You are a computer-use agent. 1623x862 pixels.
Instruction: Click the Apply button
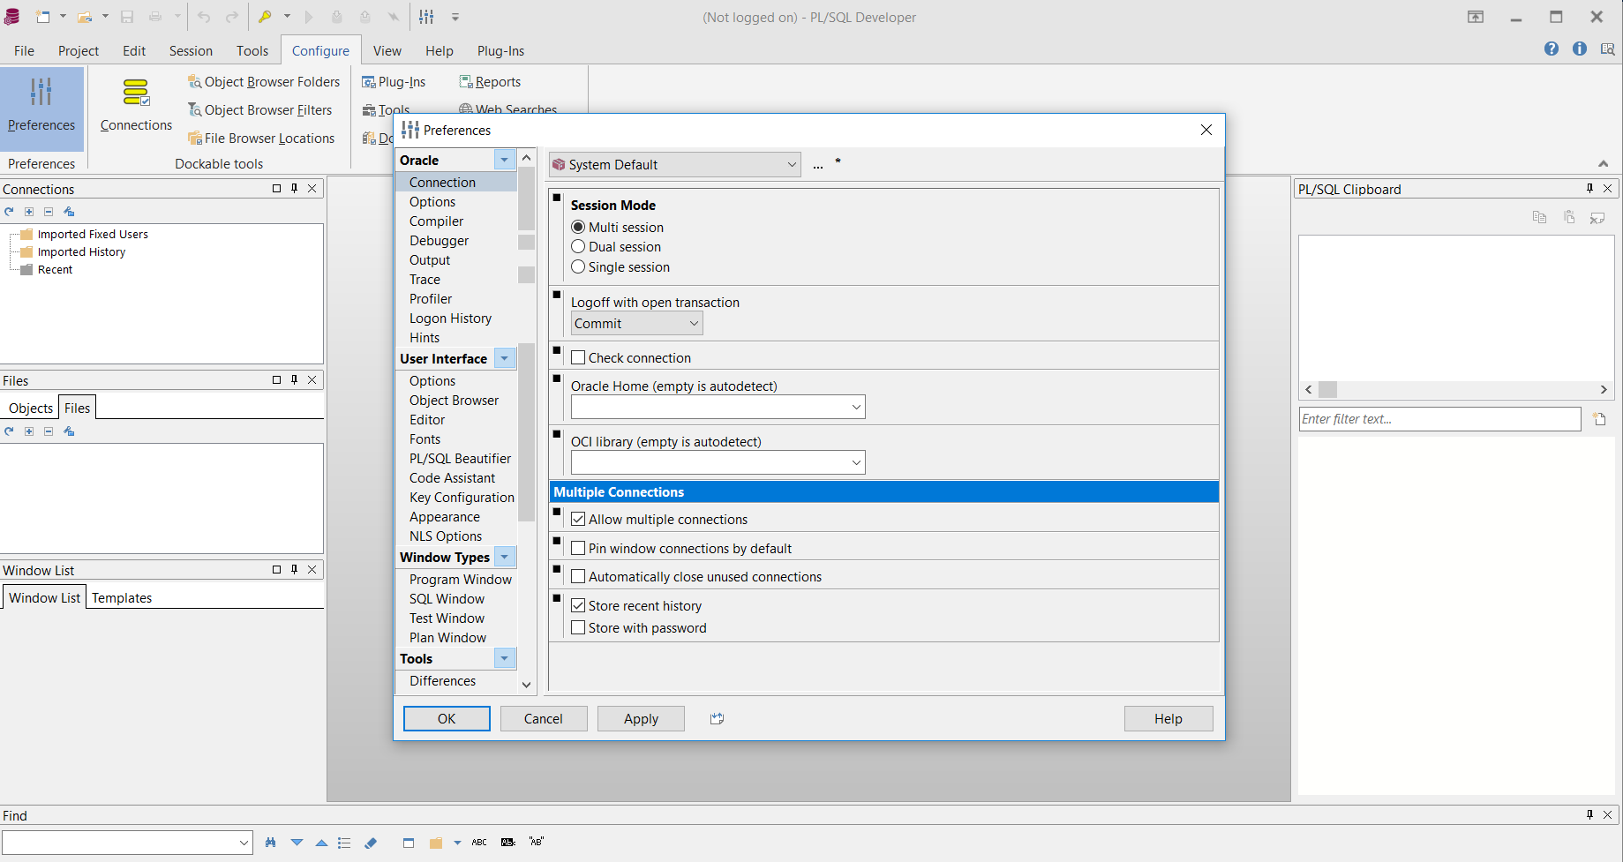click(641, 719)
